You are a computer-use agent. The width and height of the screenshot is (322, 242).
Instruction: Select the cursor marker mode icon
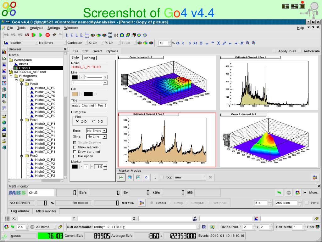click(x=121, y=177)
